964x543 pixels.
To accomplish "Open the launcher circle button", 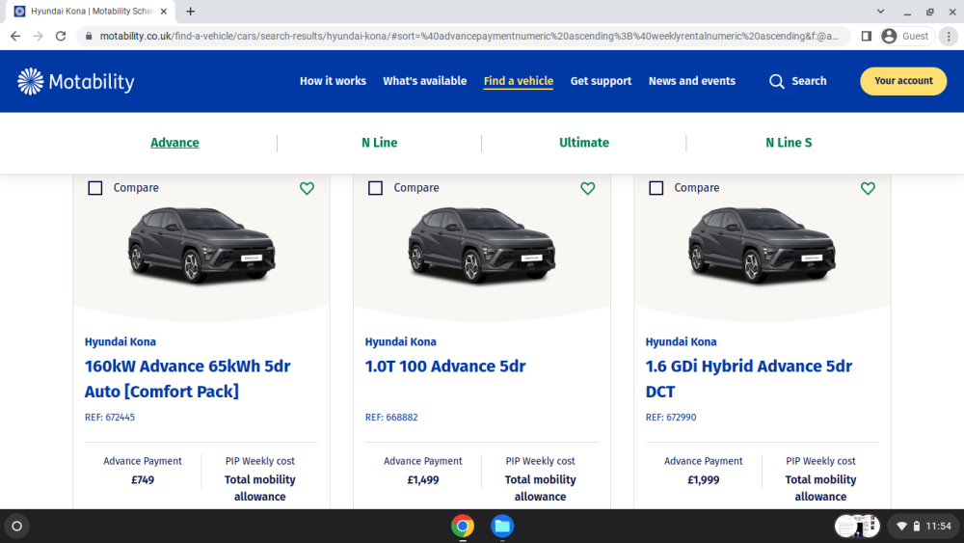I will [16, 526].
